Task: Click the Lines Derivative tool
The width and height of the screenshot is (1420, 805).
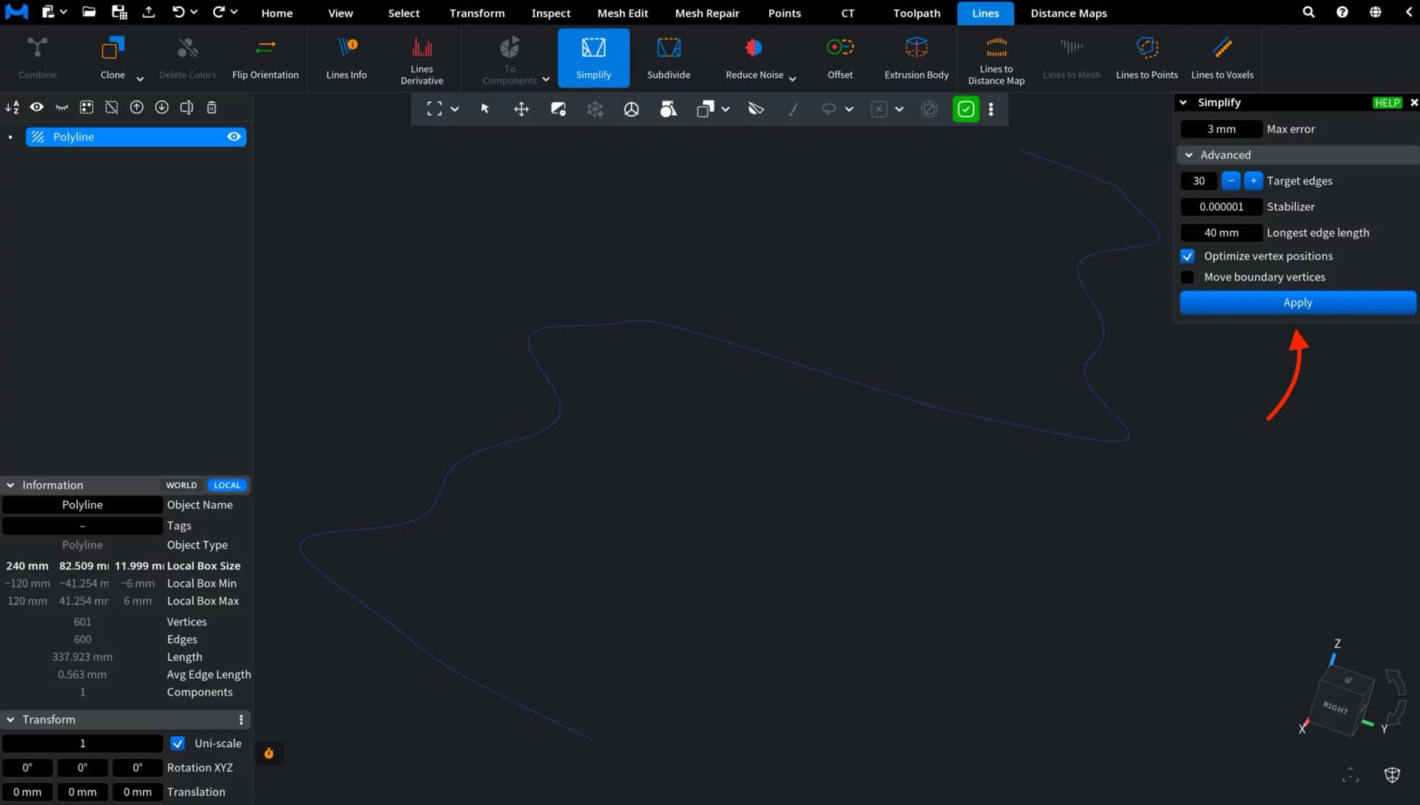Action: 422,59
